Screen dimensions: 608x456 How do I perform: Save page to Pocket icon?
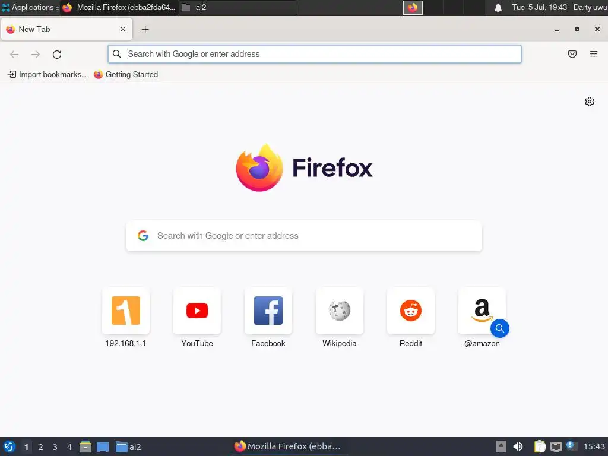572,54
